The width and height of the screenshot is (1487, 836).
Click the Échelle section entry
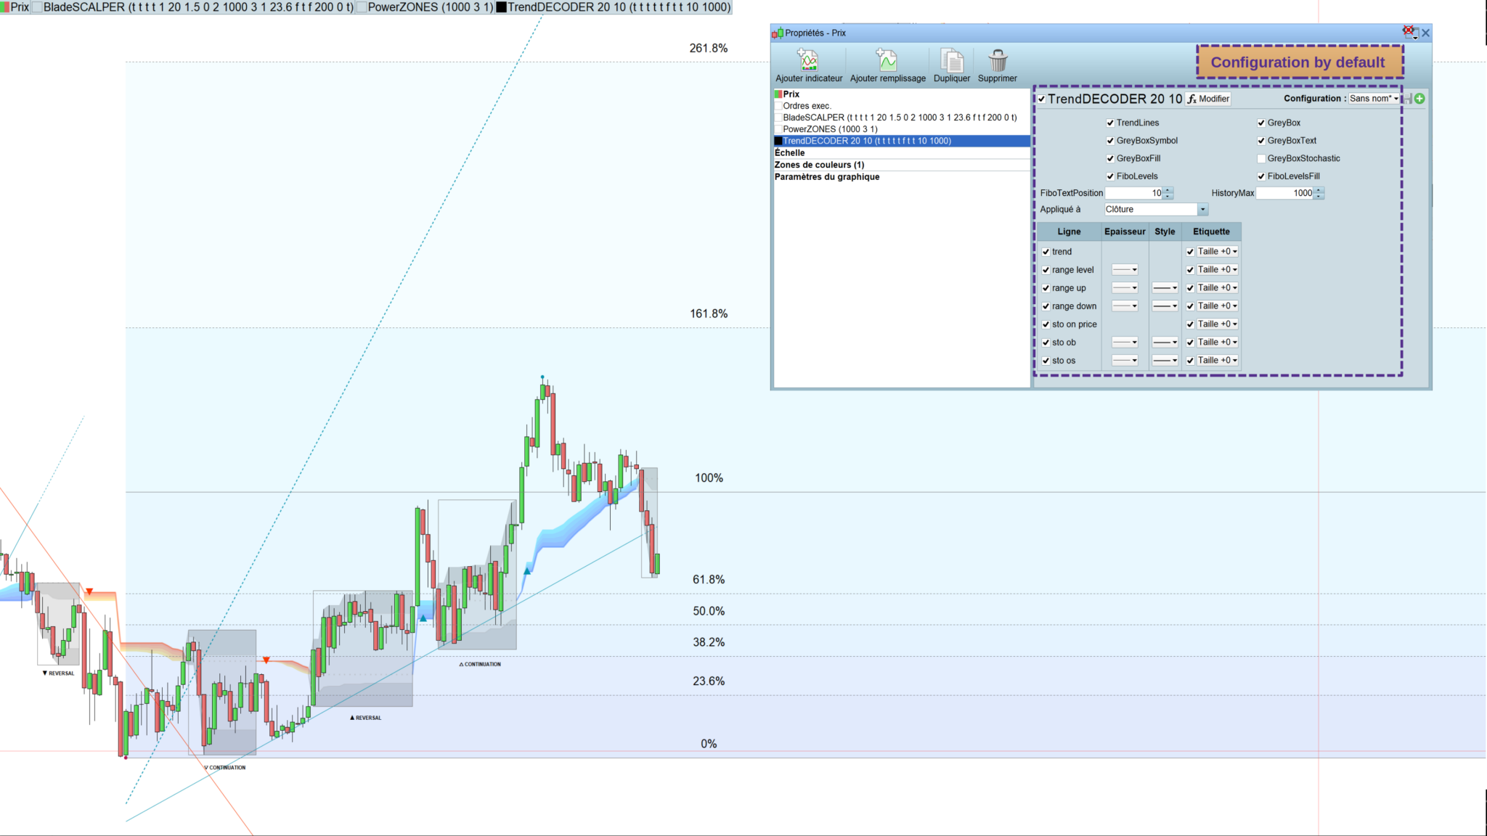(x=789, y=153)
